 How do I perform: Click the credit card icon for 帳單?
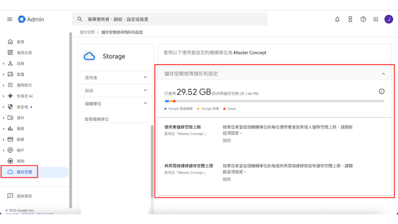(10, 140)
